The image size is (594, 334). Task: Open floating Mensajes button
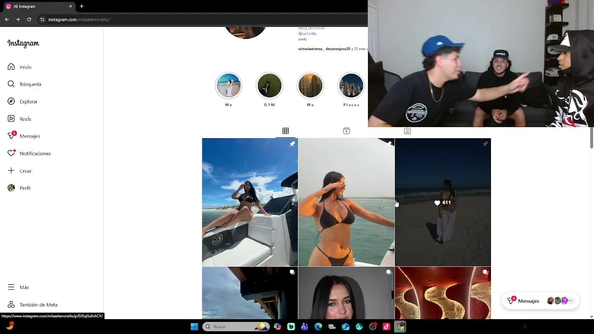point(541,301)
